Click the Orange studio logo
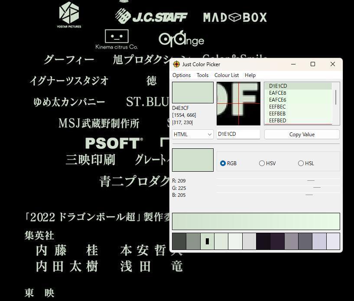This screenshot has height=301, width=354. coord(181,39)
